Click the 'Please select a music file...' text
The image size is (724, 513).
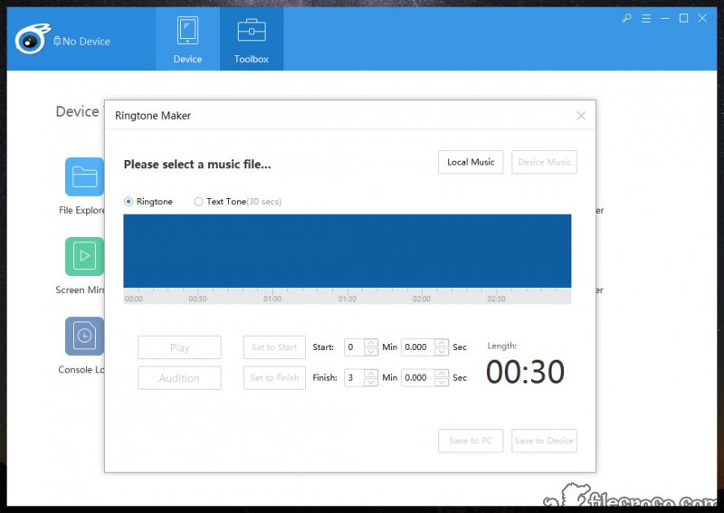197,165
